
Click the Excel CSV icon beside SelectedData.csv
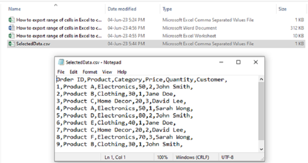tap(11, 44)
